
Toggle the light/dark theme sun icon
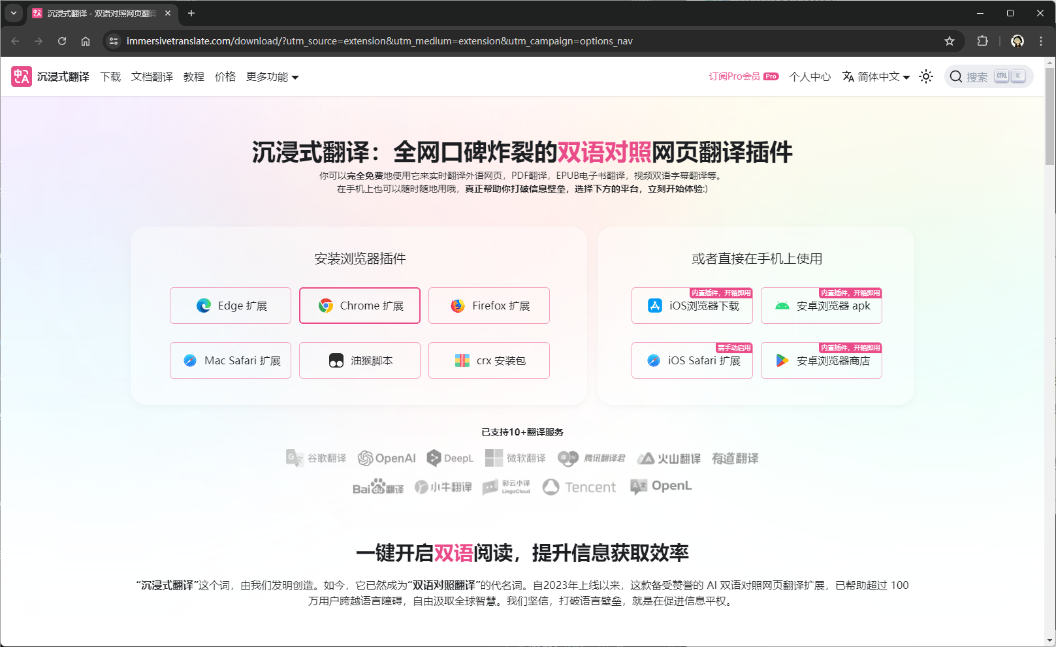coord(926,76)
